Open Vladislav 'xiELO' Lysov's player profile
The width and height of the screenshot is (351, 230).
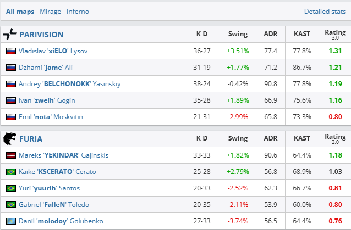tap(53, 51)
